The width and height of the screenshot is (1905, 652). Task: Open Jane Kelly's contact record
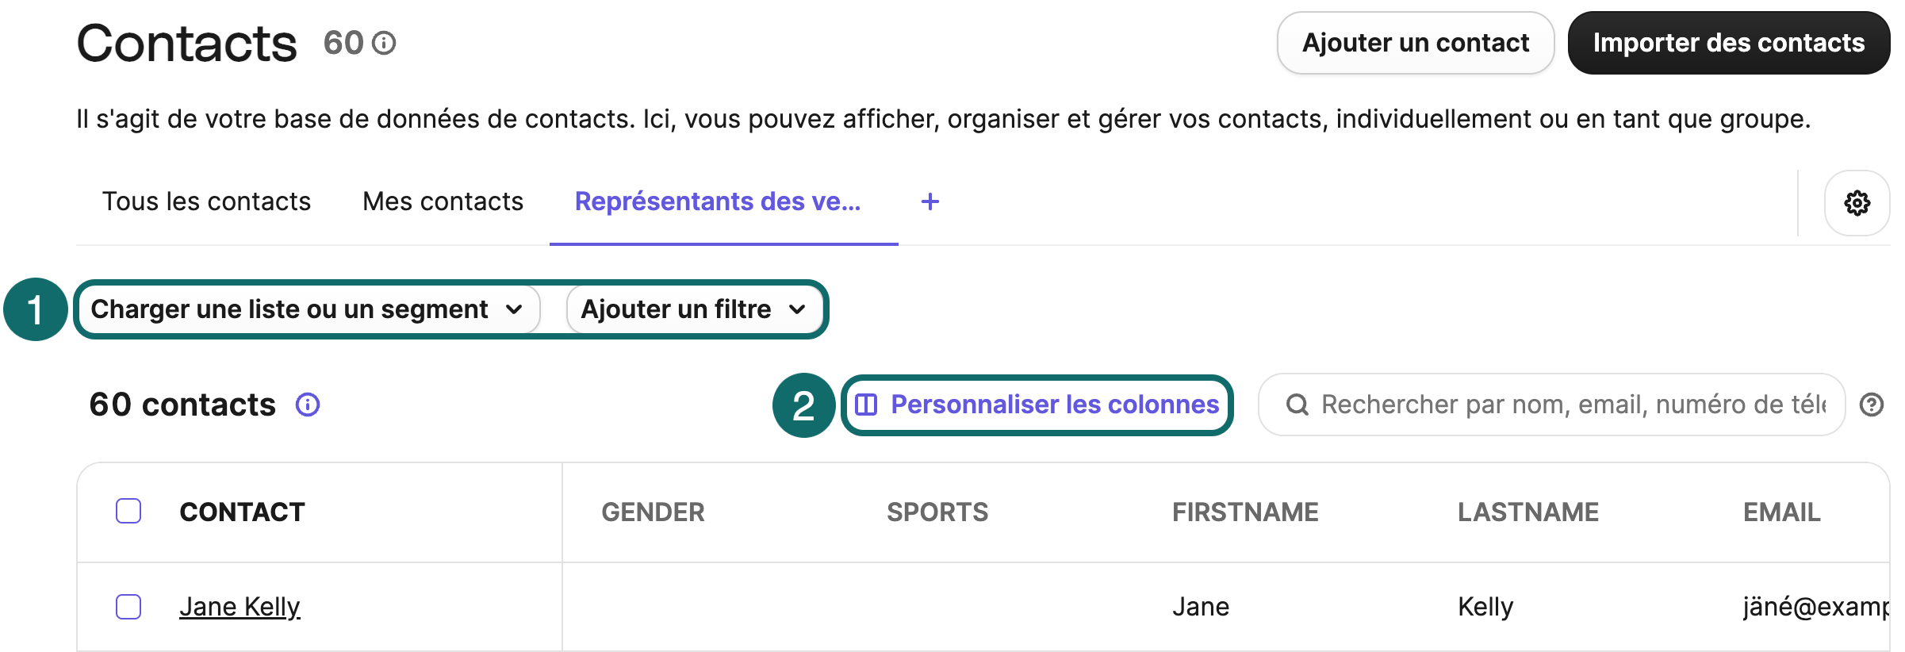(240, 606)
